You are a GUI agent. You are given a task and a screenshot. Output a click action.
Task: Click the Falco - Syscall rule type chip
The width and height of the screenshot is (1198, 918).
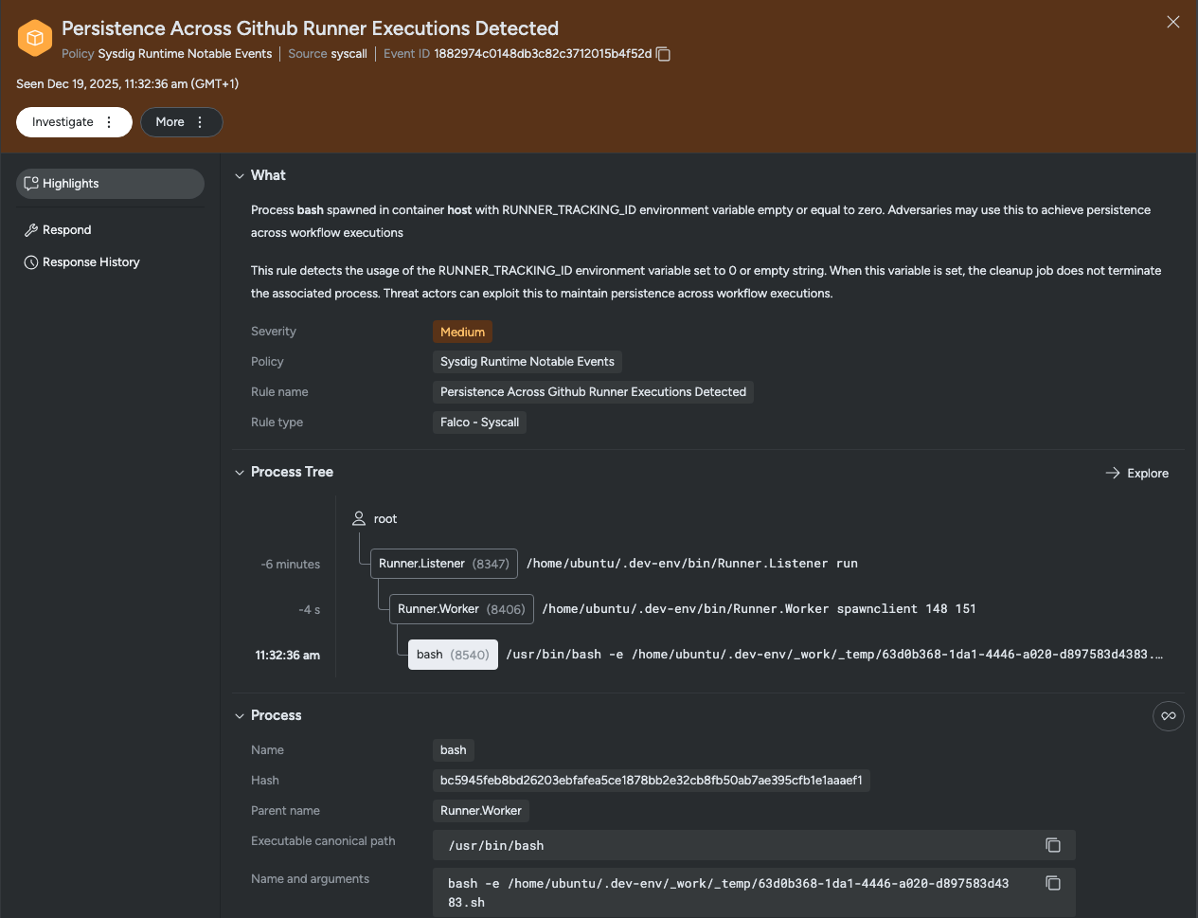pyautogui.click(x=479, y=423)
